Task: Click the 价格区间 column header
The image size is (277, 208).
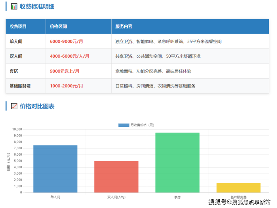Action: 58,27
